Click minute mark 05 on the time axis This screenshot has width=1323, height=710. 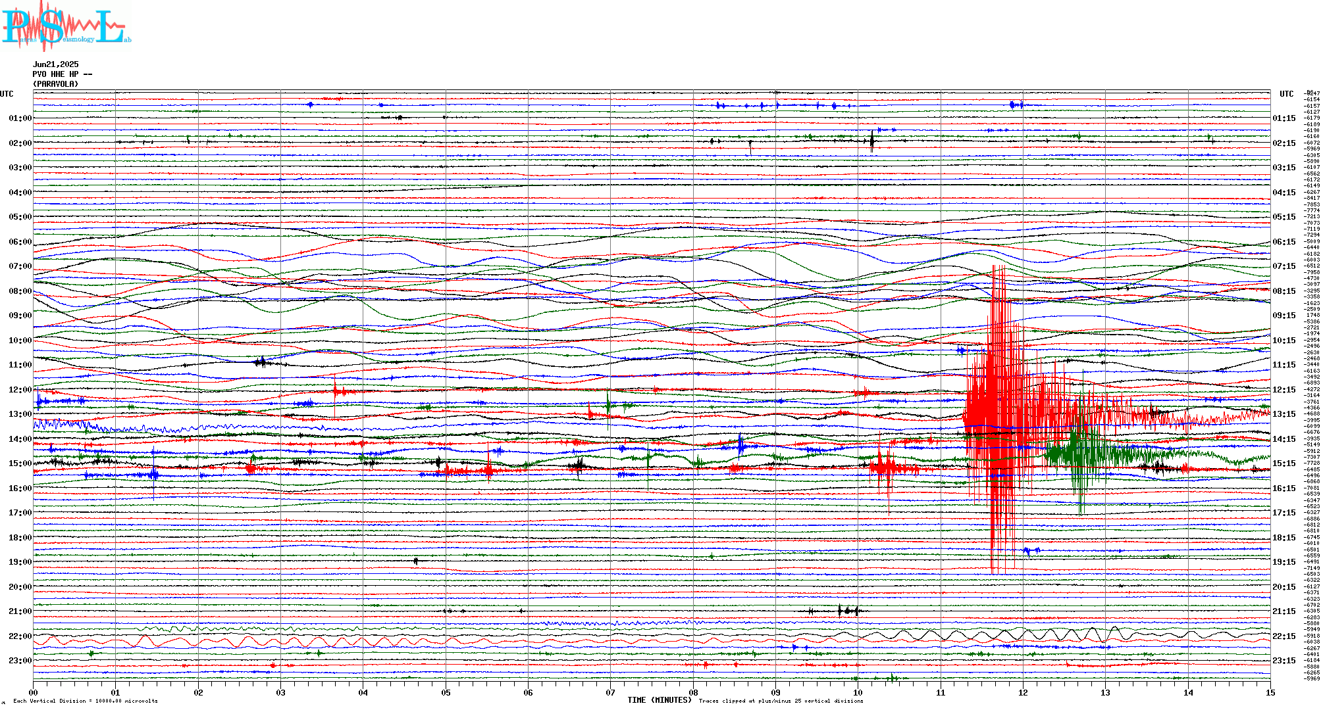[x=446, y=692]
